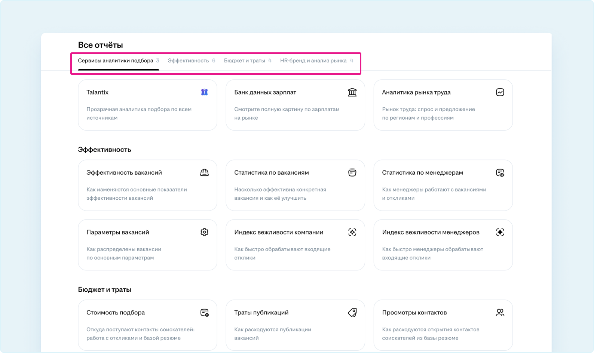594x353 pixels.
Task: Open the Talantix card description text
Action: (139, 113)
